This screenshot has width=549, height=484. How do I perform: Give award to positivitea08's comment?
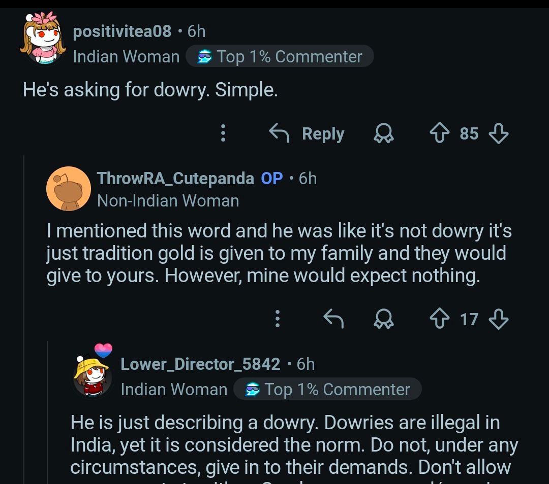[384, 133]
